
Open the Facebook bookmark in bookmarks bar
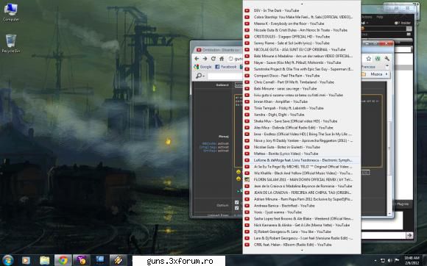pyautogui.click(x=226, y=67)
